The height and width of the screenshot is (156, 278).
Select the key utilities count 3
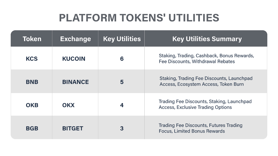tap(122, 128)
